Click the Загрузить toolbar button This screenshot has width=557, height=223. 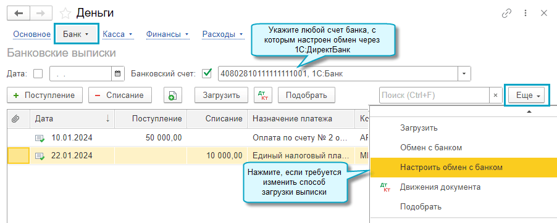tap(220, 95)
